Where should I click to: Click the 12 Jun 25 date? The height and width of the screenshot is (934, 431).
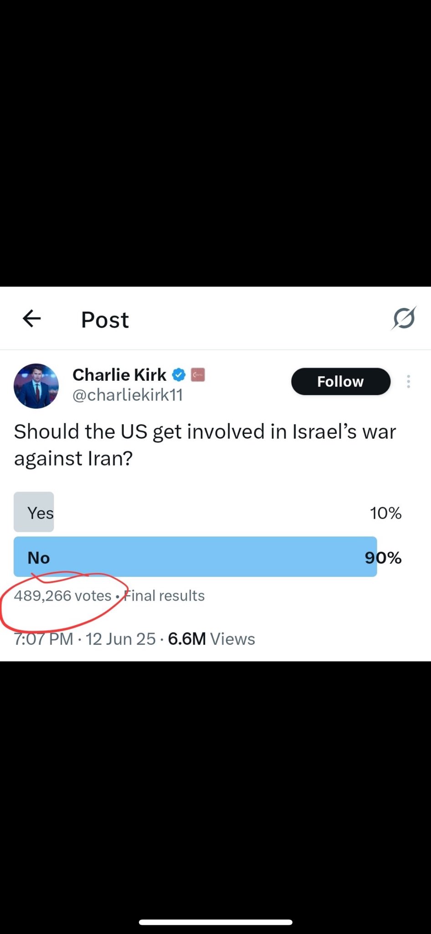coord(121,639)
